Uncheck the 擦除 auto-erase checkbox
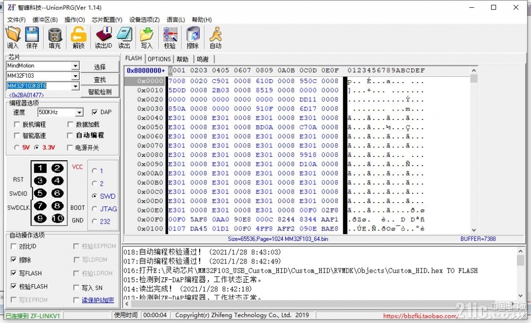 point(14,260)
